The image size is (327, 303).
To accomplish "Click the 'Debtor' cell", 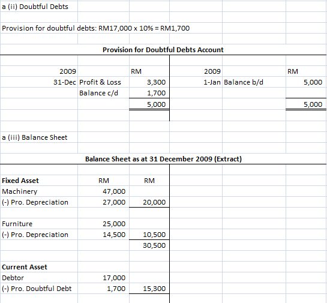I will pos(39,278).
